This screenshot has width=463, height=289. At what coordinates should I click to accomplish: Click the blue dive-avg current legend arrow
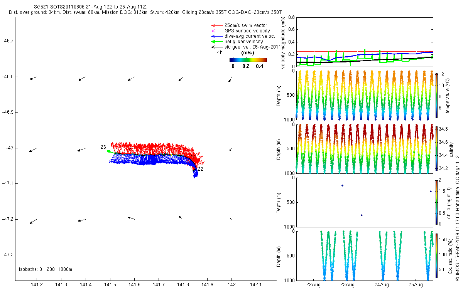pyautogui.click(x=216, y=36)
